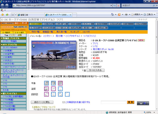Viewport: 158px width, 114px height.
Task: Click the 飛行機・ヘリ(プラモデル) breadcrumb link
Action: tap(68, 36)
